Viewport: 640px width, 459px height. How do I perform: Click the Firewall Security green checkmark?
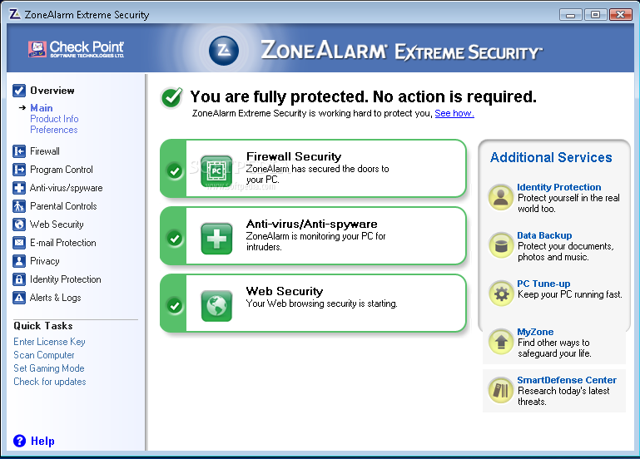175,170
